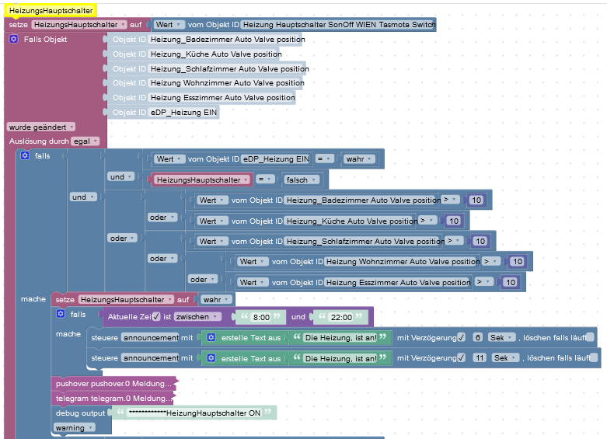Open gear mutator of the outer falls block
Viewport: 607px width, 439px height.
coord(25,155)
